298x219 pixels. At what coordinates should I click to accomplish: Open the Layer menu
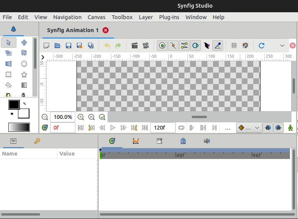click(146, 17)
